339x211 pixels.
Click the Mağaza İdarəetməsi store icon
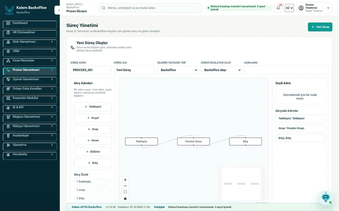tap(8, 117)
